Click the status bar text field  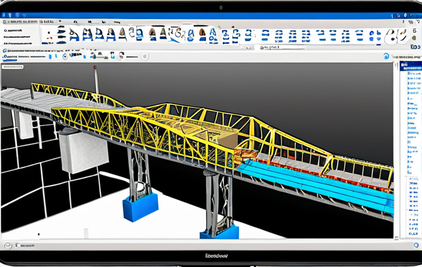click(25, 245)
